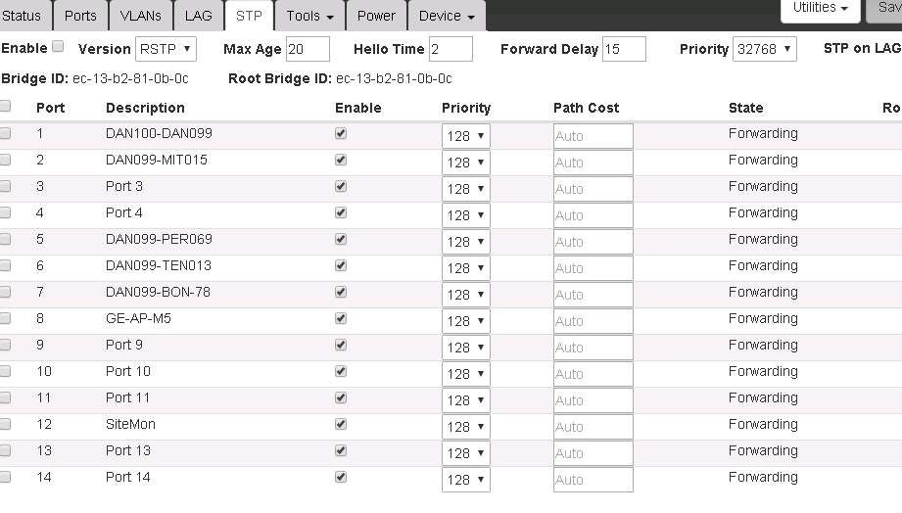Screen dimensions: 902x513
Task: Go to the Ports tab
Action: [x=80, y=16]
